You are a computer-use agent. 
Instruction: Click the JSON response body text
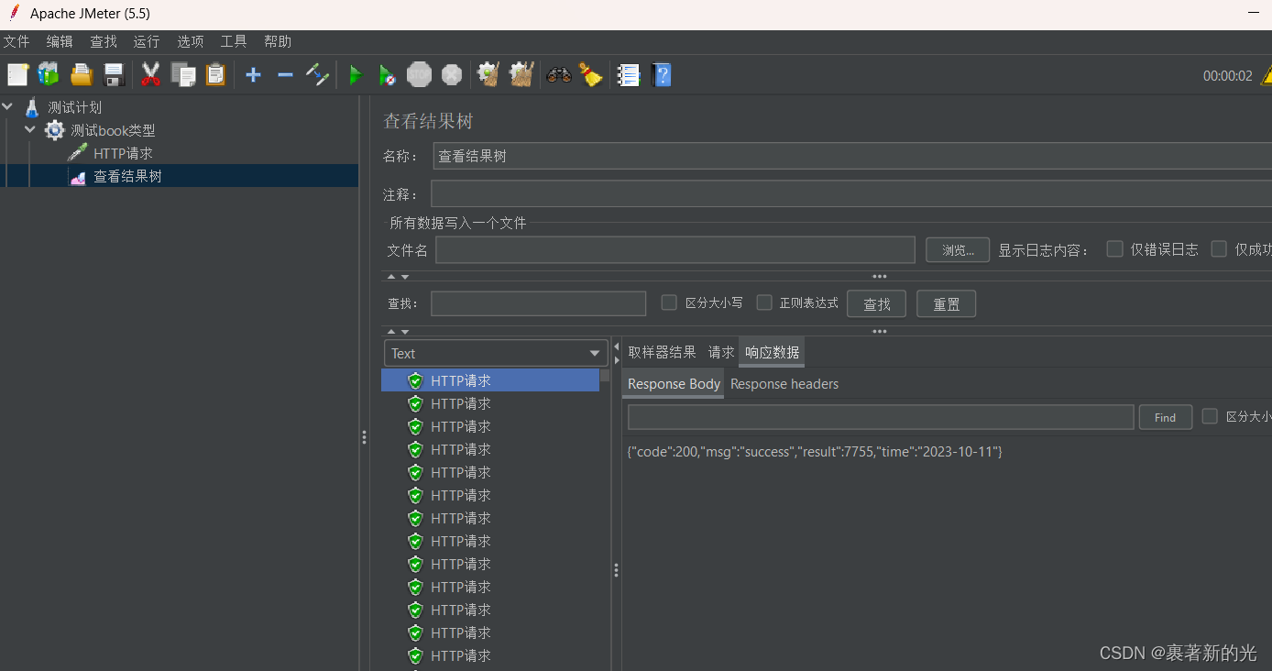pyautogui.click(x=815, y=452)
